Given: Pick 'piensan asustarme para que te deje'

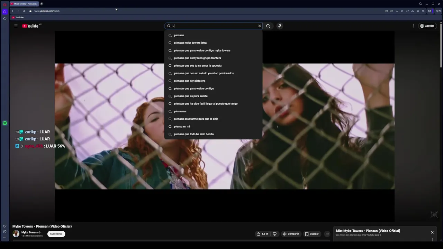Looking at the screenshot, I should coord(213,119).
